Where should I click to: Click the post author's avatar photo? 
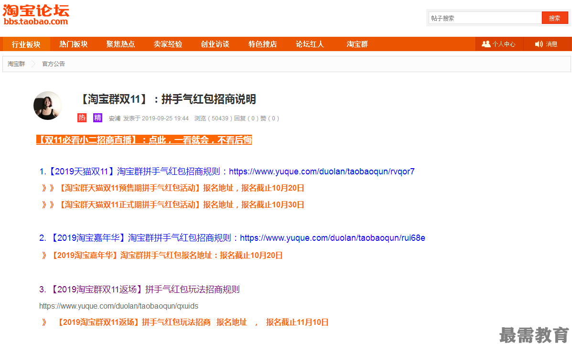click(x=47, y=106)
